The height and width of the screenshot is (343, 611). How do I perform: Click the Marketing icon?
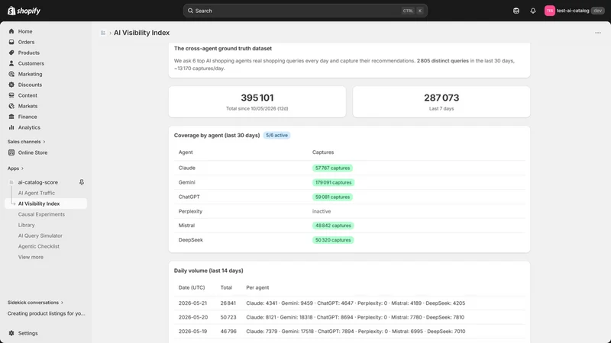11,74
